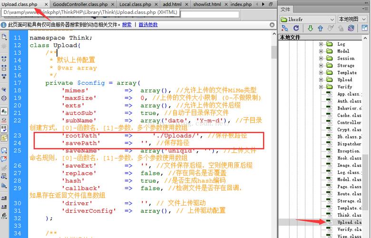The height and width of the screenshot is (238, 371).
Task: Expand the Upload folder
Action: coord(321,80)
